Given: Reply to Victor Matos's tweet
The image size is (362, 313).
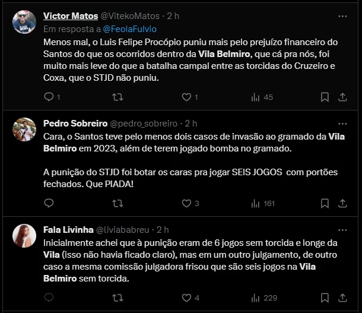Looking at the screenshot, I should (49, 97).
